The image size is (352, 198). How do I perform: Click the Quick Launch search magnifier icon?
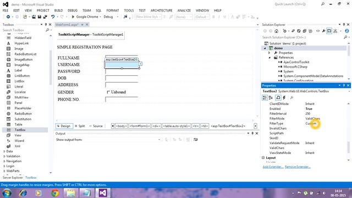pyautogui.click(x=323, y=4)
